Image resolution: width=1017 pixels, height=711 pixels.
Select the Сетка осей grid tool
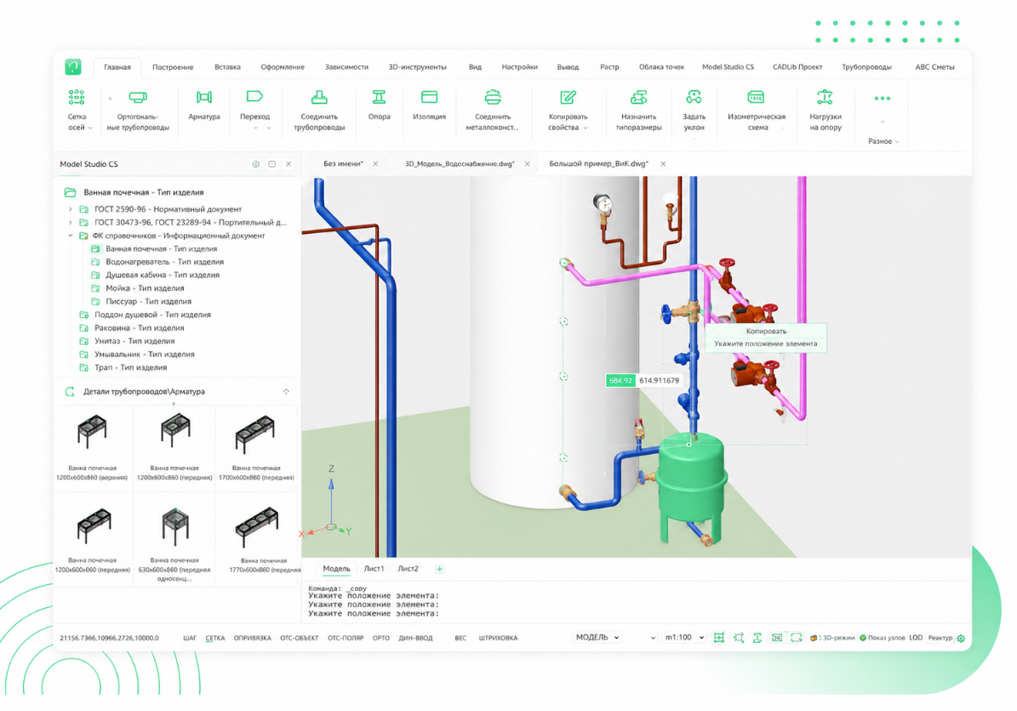pyautogui.click(x=77, y=111)
